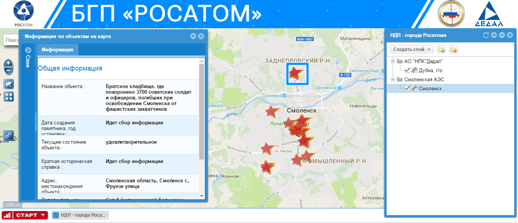The height and width of the screenshot is (223, 518).
Task: Click the layer icon next to Смоленск
Action: pyautogui.click(x=414, y=88)
